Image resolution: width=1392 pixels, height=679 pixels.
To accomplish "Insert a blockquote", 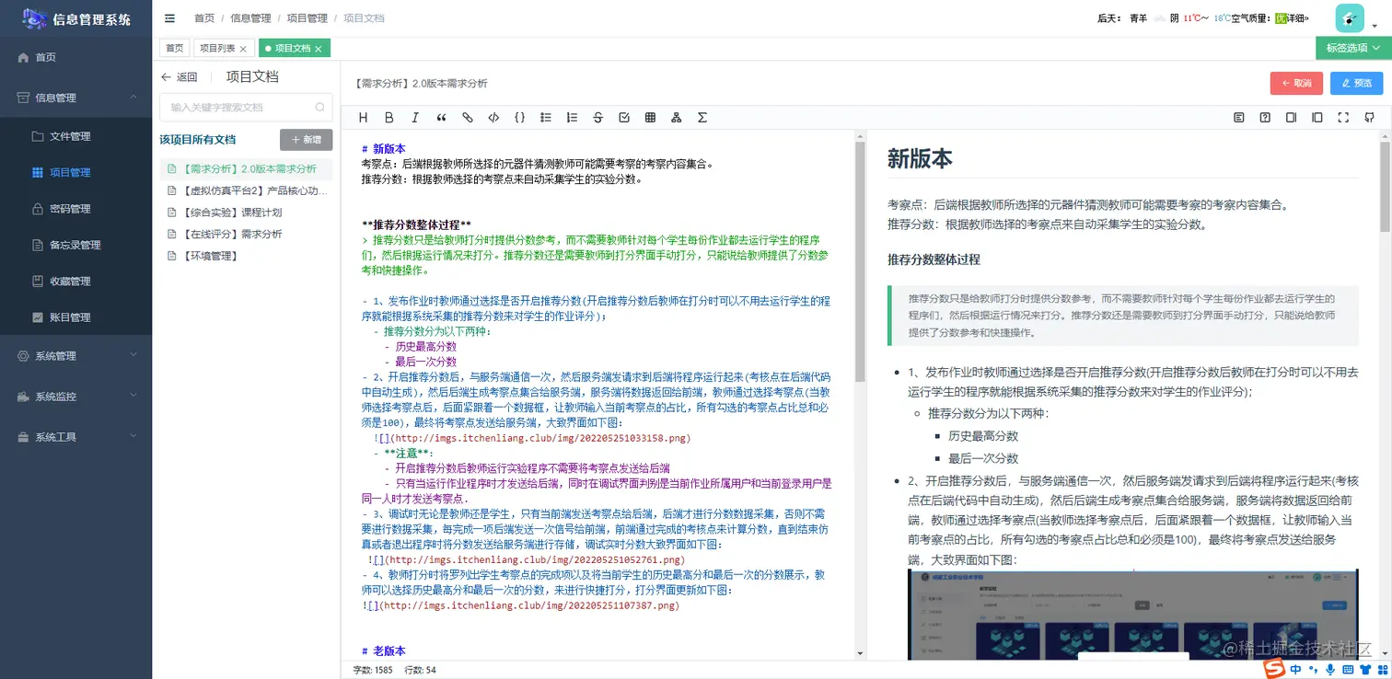I will tap(440, 117).
